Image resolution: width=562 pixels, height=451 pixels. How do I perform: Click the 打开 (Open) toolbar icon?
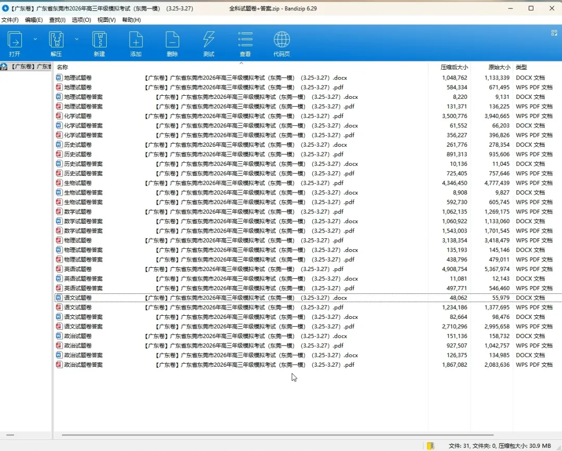coord(15,44)
